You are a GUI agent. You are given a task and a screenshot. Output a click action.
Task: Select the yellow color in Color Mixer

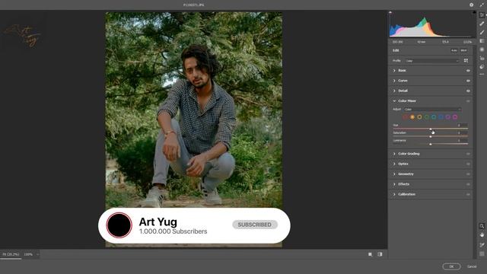[419, 117]
